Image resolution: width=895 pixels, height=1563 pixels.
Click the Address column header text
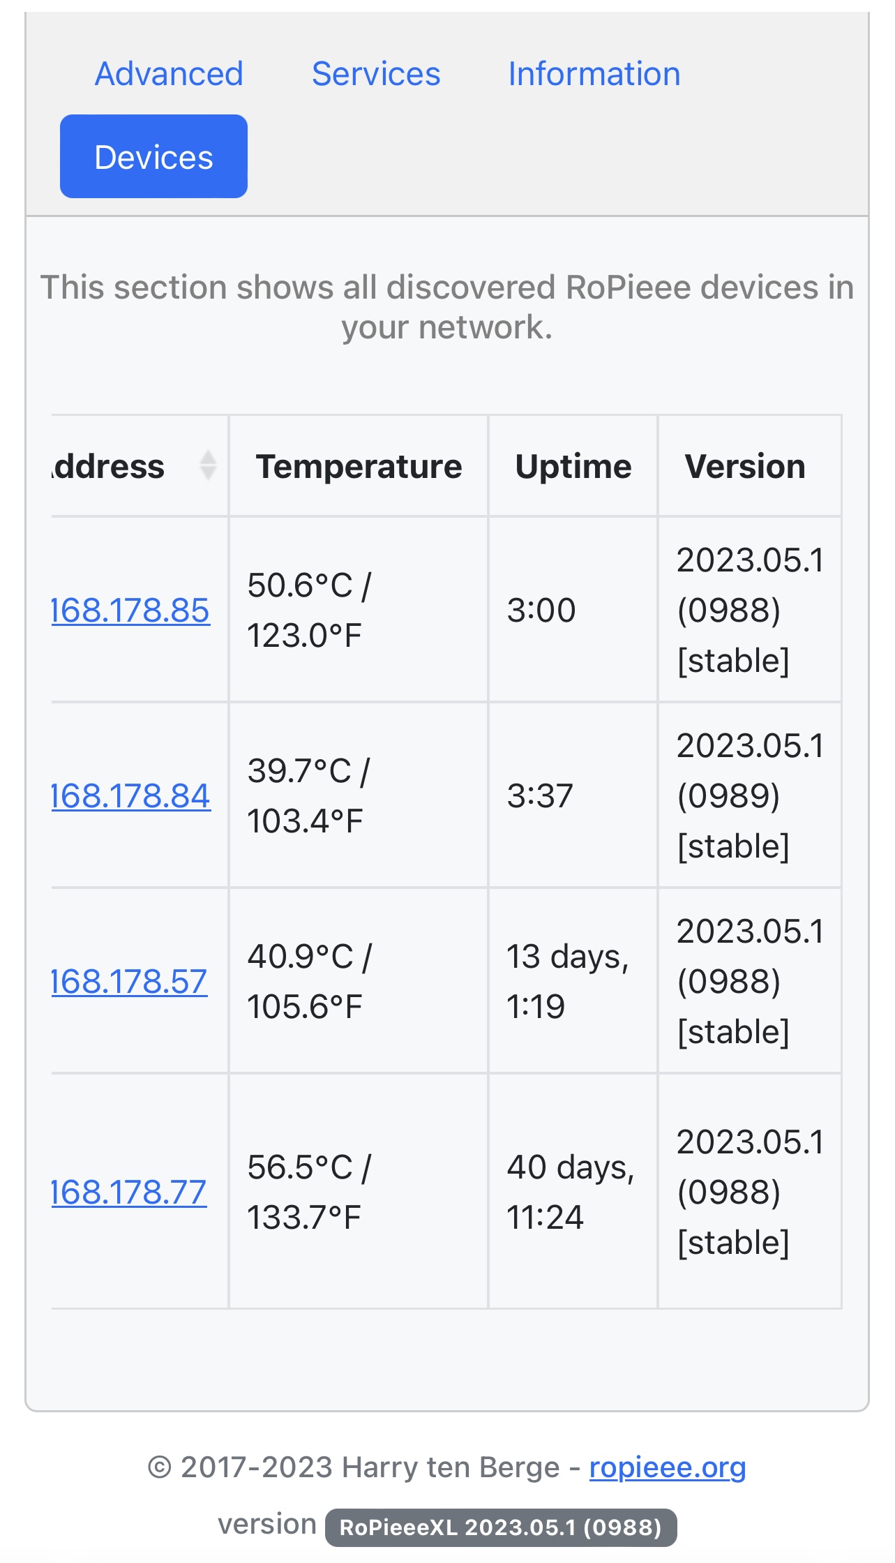coord(110,466)
